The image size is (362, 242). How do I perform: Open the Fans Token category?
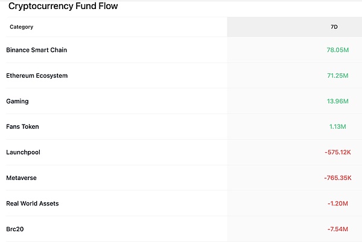coord(22,127)
